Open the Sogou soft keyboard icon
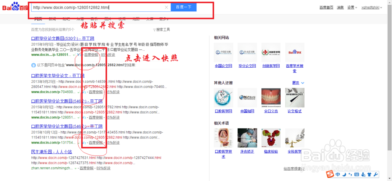This screenshot has height=181, width=392. (356, 174)
